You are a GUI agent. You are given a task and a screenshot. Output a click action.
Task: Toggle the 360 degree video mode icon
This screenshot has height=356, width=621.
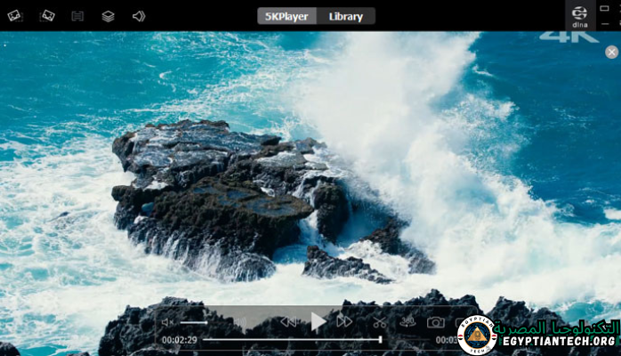pos(407,321)
